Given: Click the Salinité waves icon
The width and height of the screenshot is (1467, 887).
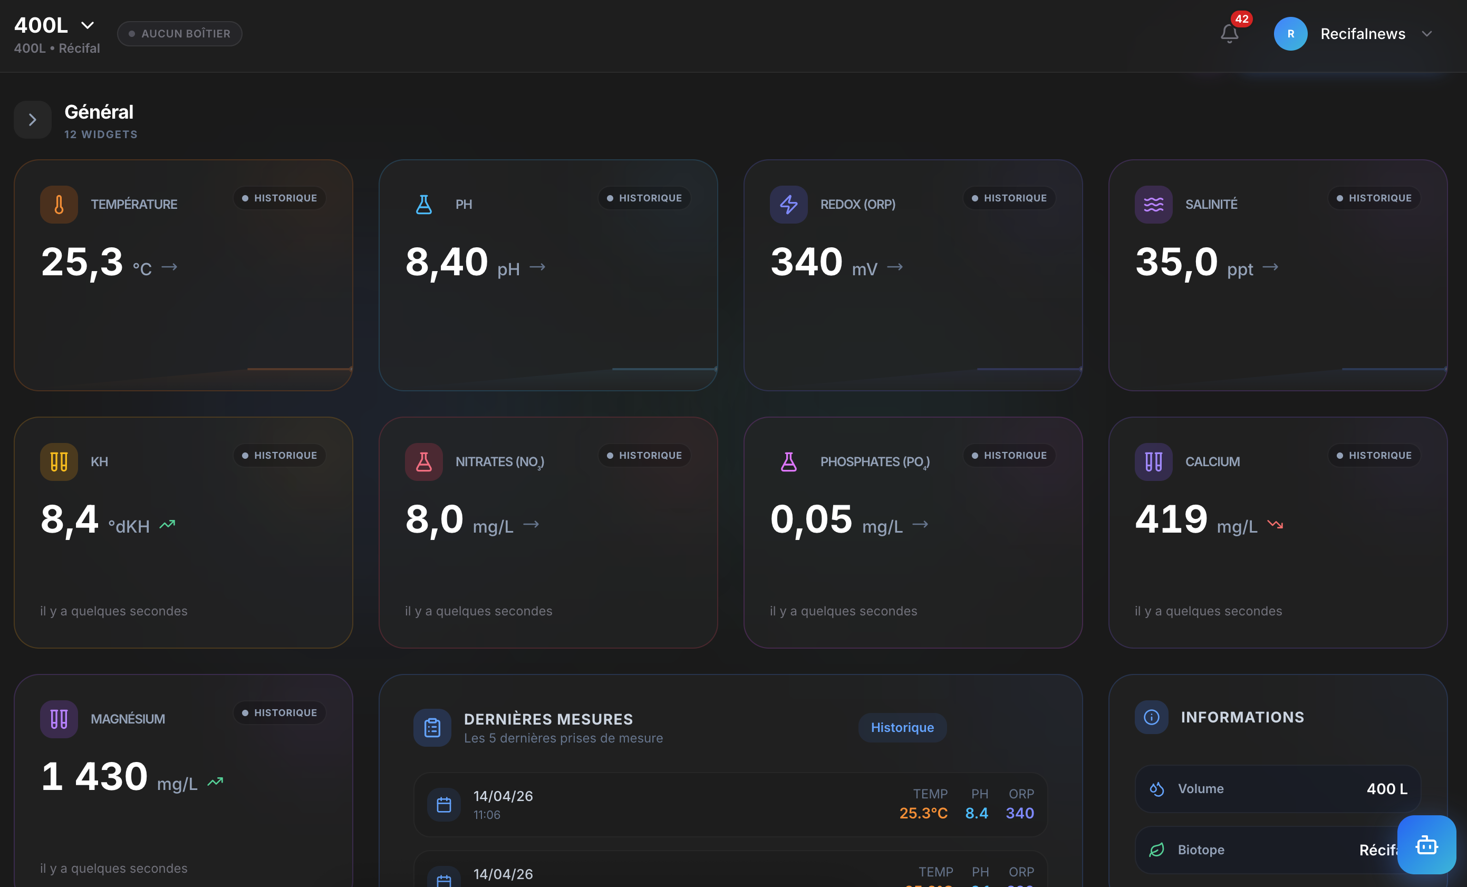Looking at the screenshot, I should pos(1153,204).
